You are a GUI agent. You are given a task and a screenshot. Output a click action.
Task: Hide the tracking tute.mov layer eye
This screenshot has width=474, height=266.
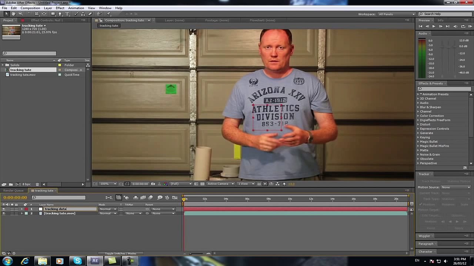click(4, 214)
